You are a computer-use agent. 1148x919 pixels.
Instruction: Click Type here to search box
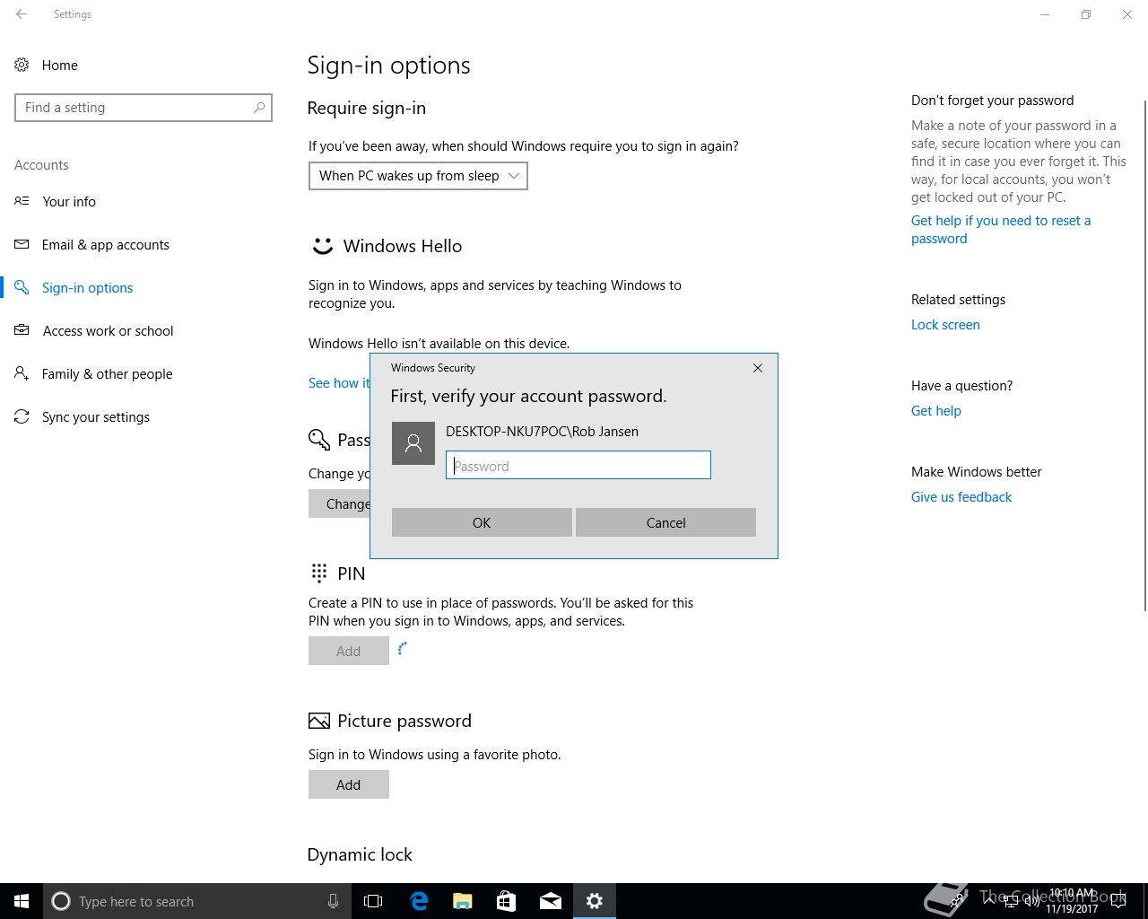click(x=196, y=901)
